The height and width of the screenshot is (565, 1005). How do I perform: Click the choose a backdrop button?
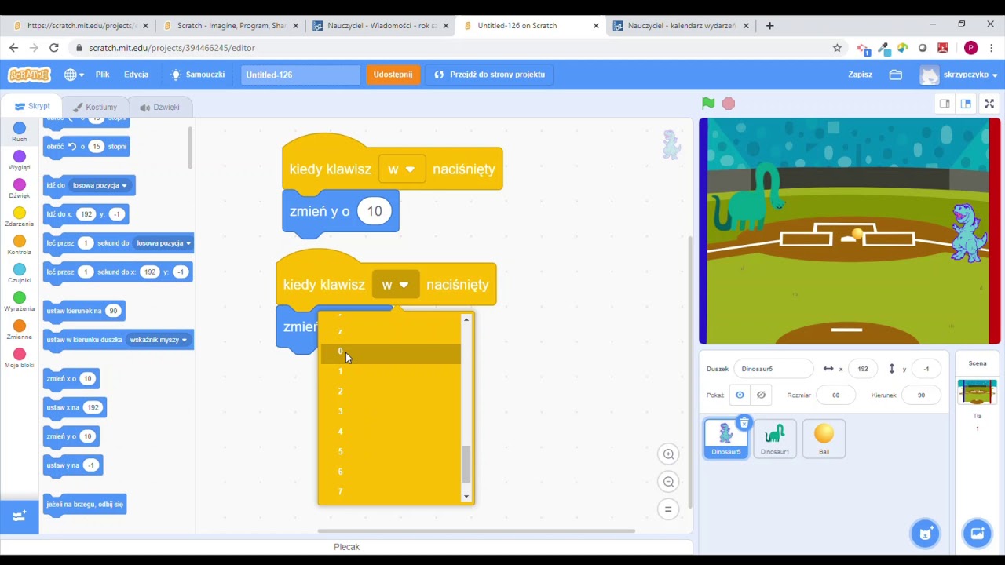click(978, 534)
